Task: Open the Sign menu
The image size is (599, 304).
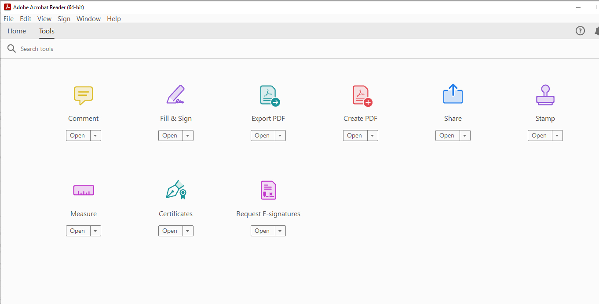Action: (x=64, y=18)
